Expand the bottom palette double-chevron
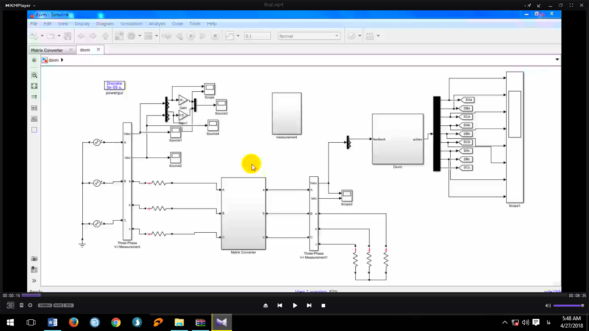Image resolution: width=589 pixels, height=331 pixels. pos(34,281)
